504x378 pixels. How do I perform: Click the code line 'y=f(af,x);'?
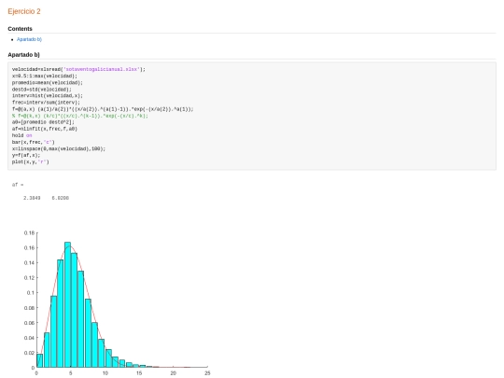[x=26, y=155]
